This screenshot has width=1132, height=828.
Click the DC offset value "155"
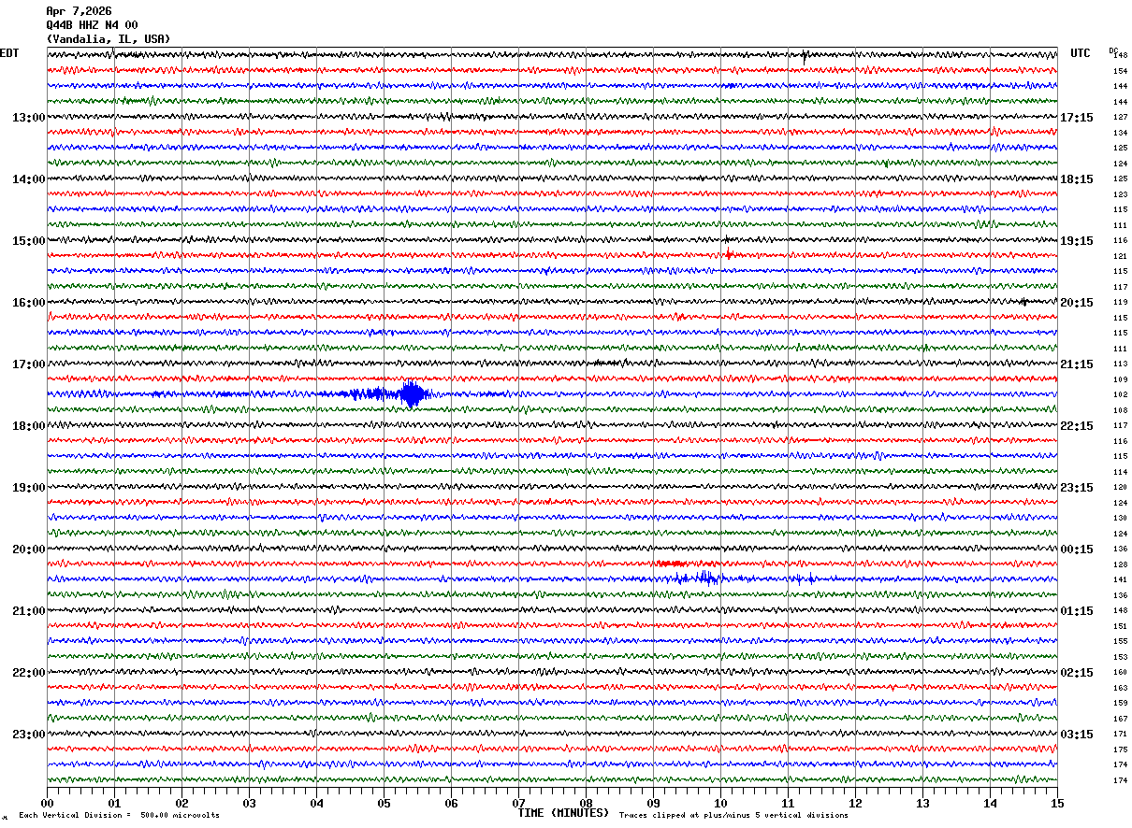pyautogui.click(x=1120, y=642)
